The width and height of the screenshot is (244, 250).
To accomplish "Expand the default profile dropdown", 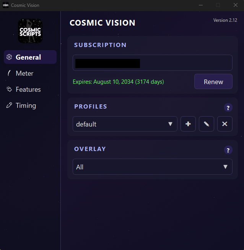I will pos(125,124).
